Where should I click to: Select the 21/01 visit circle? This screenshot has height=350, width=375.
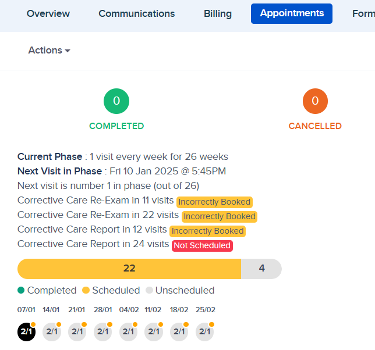77,332
